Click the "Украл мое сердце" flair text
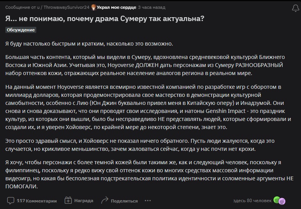301x209 pixels. coord(116,7)
